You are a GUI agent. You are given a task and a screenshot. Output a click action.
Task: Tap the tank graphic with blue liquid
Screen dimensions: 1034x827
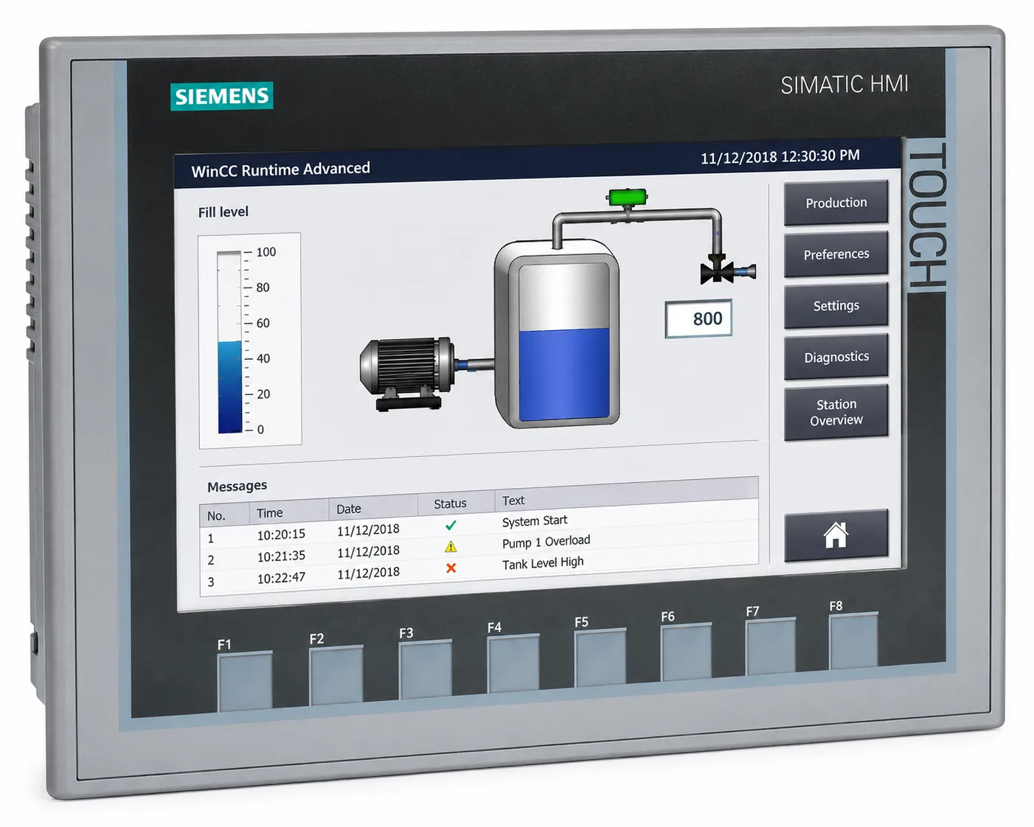pyautogui.click(x=557, y=333)
